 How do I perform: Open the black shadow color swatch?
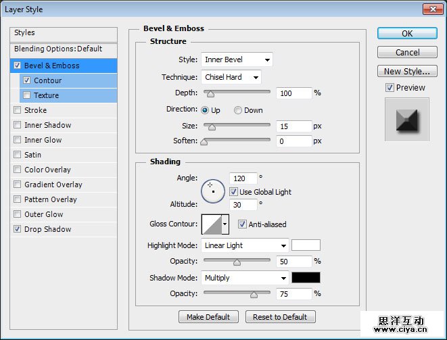pyautogui.click(x=306, y=278)
